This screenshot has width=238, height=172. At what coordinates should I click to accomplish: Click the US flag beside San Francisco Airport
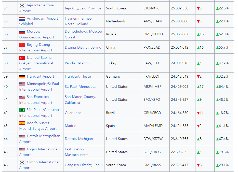[22, 97]
